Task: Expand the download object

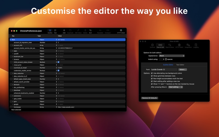Action: (x=13, y=90)
